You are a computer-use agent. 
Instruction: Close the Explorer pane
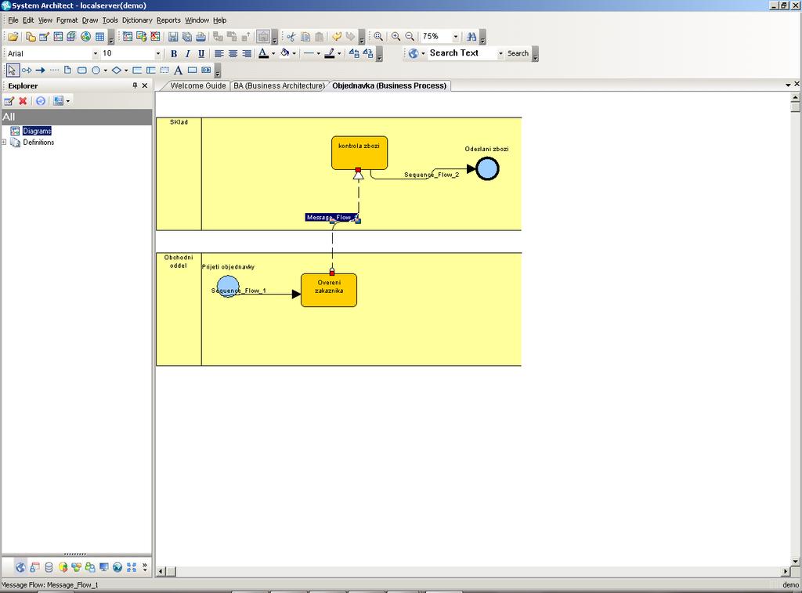(145, 85)
